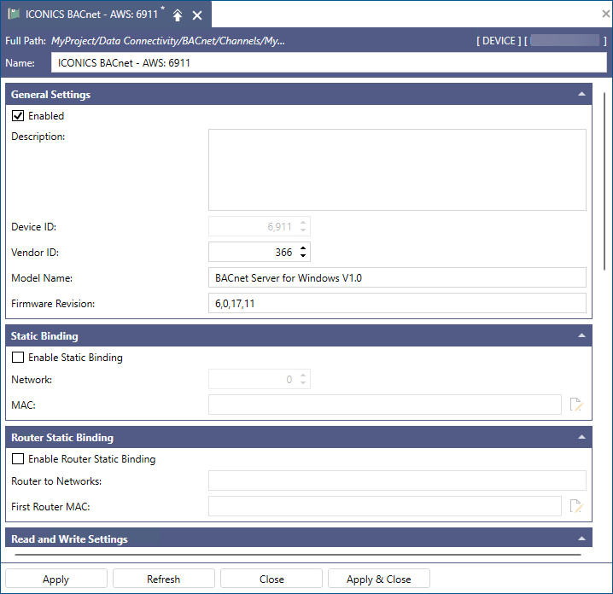This screenshot has width=613, height=594.
Task: Uncheck the Enabled checkbox
Action: 18,116
